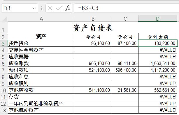Select the 应收利息 cell
Image resolution: width=179 pixels, height=115 pixels.
pos(41,77)
